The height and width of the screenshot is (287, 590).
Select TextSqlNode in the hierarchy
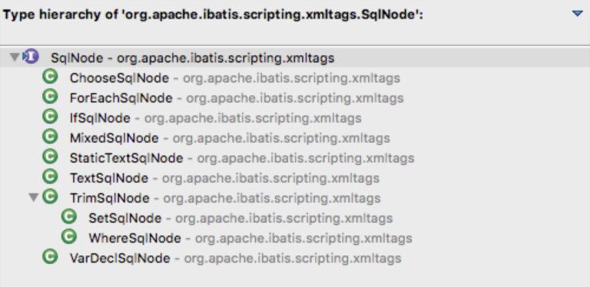(x=224, y=178)
